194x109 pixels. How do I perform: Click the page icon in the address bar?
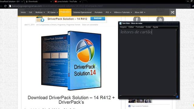10,6
